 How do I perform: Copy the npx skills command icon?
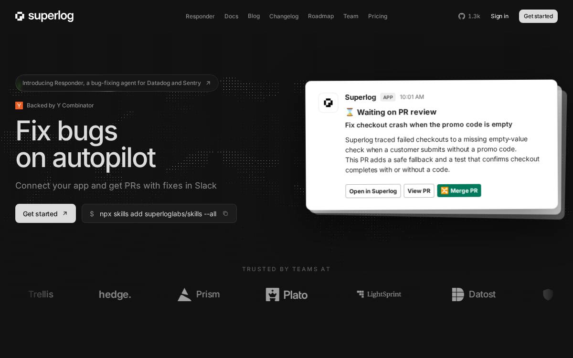225,213
